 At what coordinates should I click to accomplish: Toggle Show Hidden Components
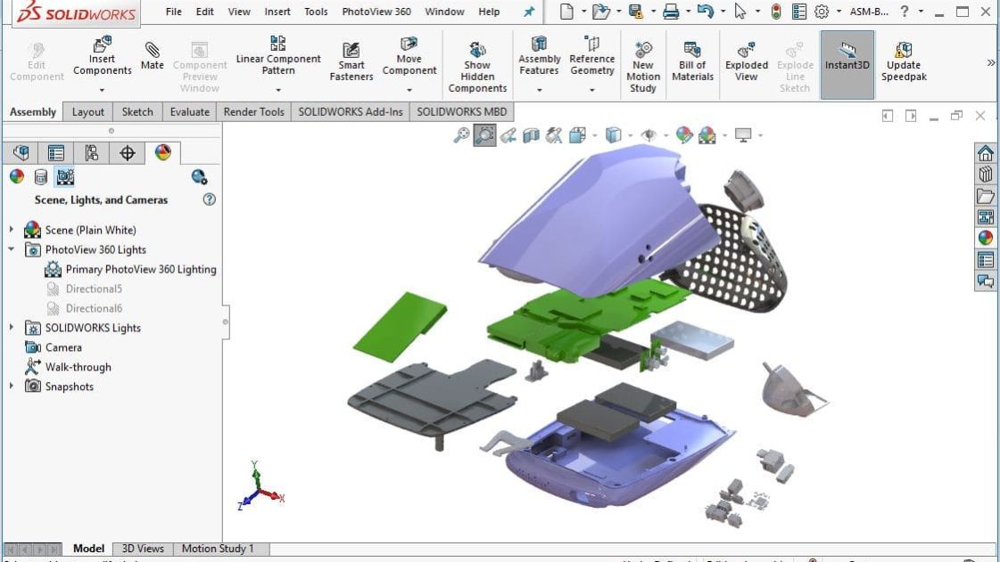click(x=477, y=65)
